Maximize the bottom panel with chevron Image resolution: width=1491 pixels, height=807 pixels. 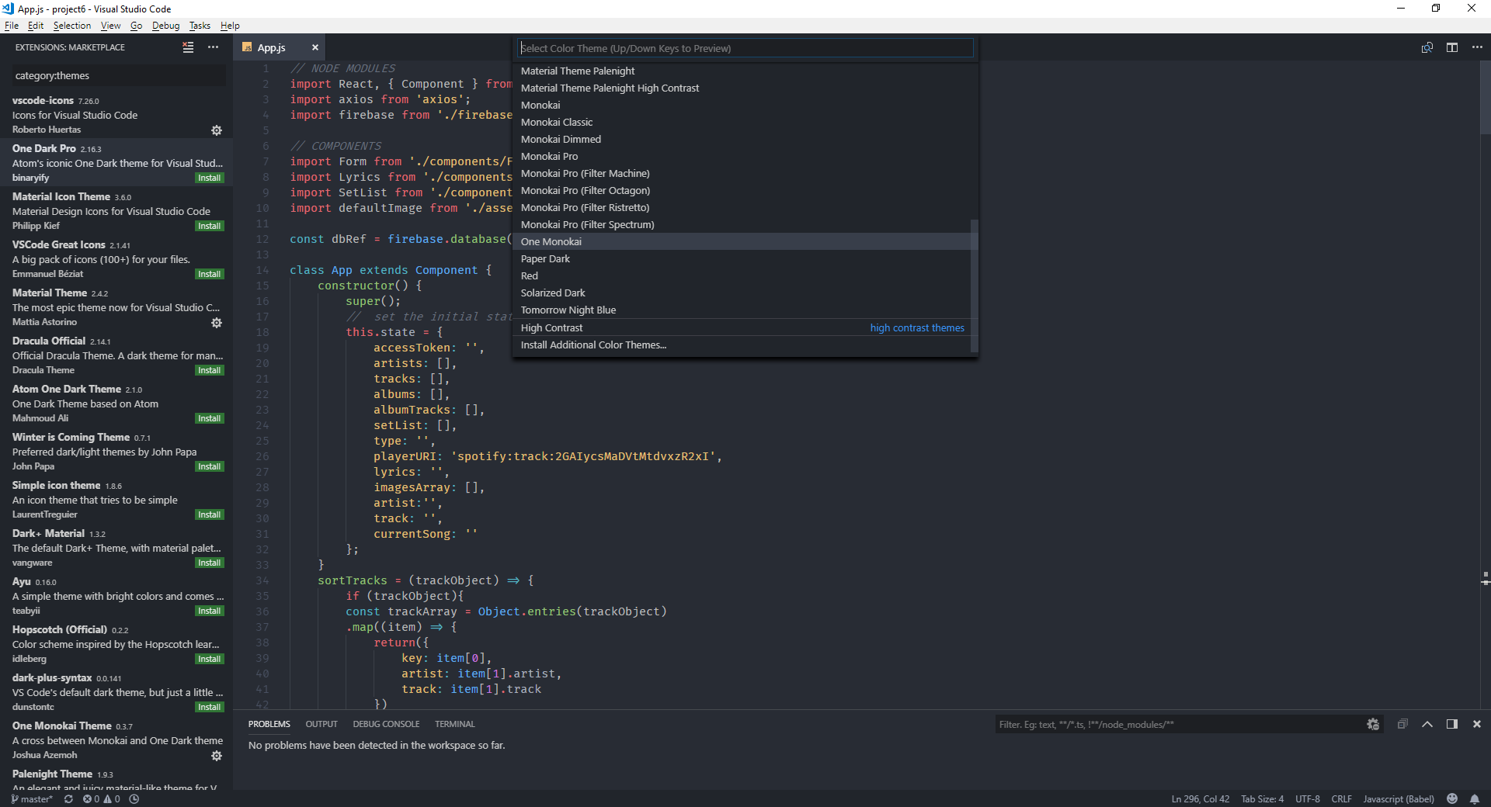pyautogui.click(x=1427, y=724)
